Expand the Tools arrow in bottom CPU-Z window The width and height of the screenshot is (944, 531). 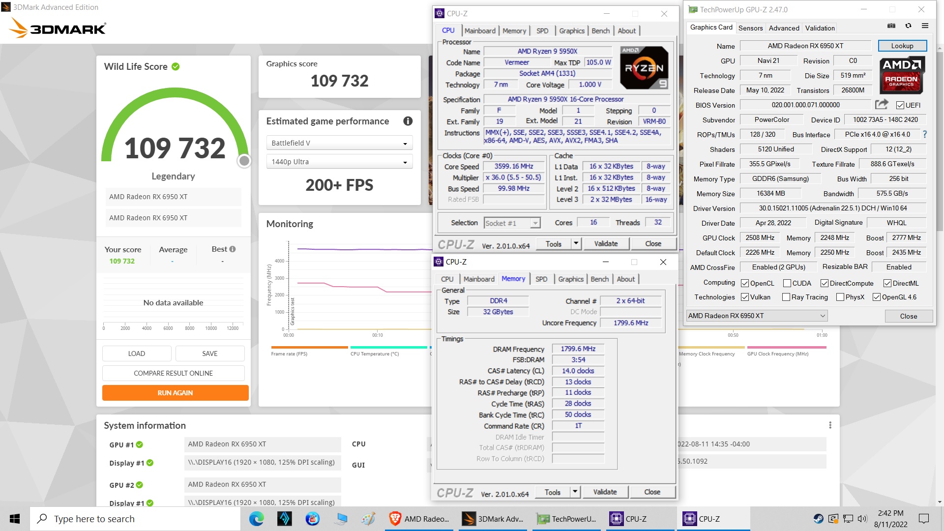[x=575, y=492]
